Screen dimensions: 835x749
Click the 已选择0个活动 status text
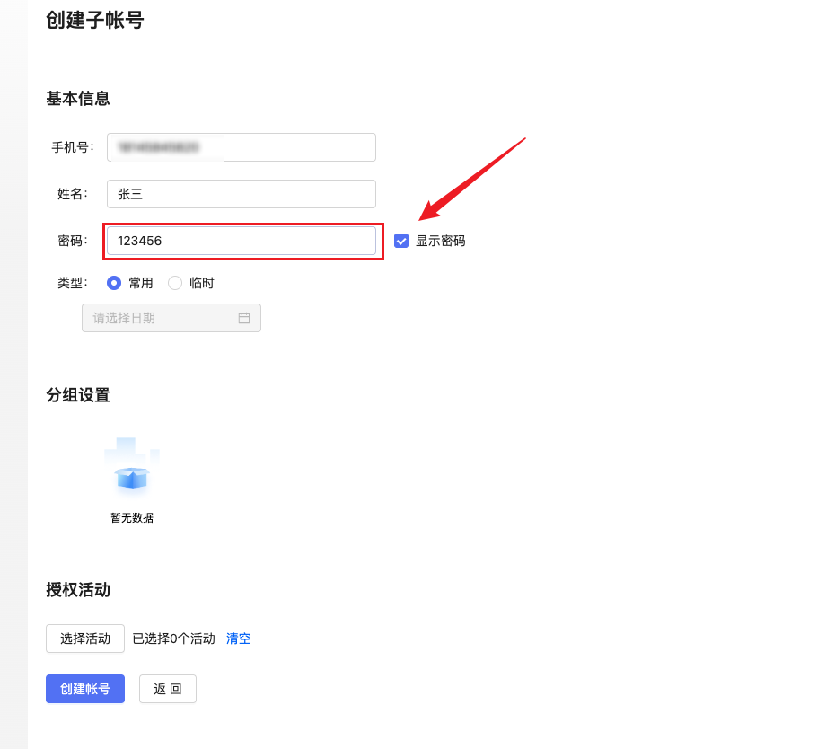click(173, 639)
